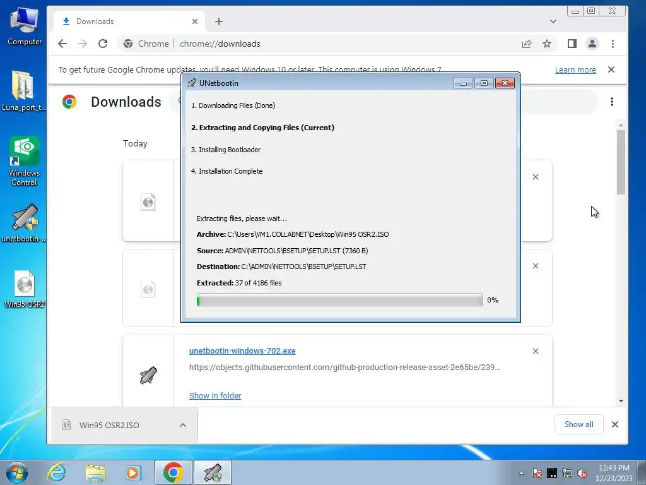Expand the Chrome tab search chevron
The image size is (646, 485).
coord(553,21)
